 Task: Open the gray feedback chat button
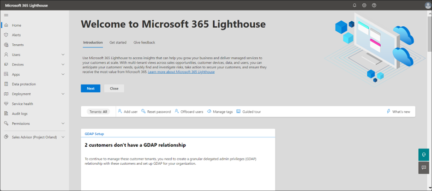click(424, 167)
